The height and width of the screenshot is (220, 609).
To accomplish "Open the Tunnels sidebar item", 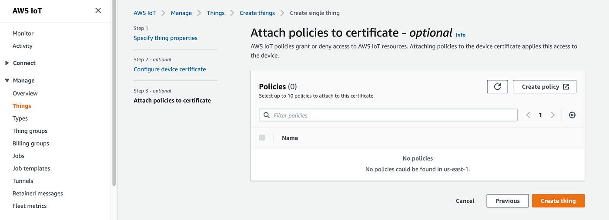I will pos(23,181).
